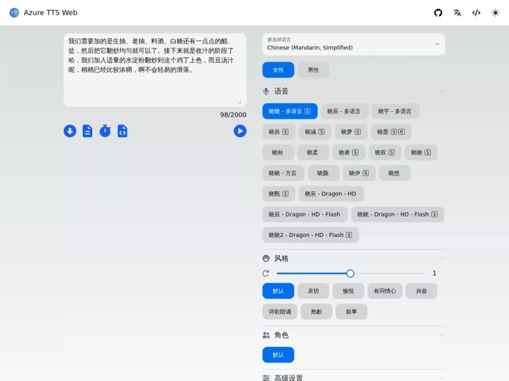
Task: Select the 抱歉 sorry style
Action: click(x=316, y=312)
